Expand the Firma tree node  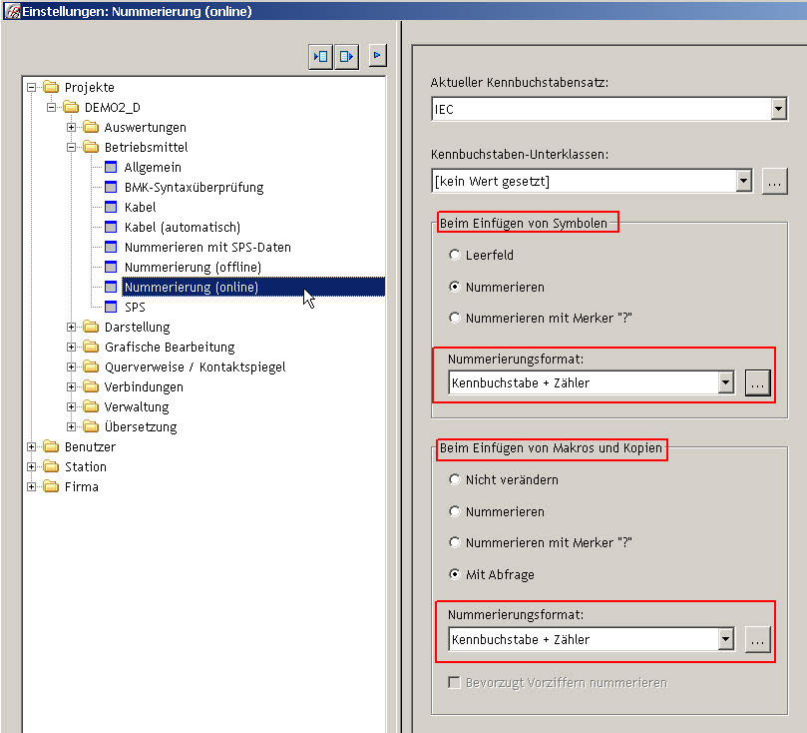click(x=31, y=486)
